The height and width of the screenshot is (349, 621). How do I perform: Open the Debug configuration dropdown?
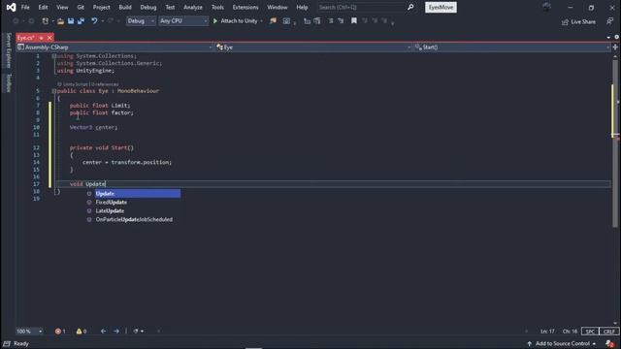(x=141, y=21)
